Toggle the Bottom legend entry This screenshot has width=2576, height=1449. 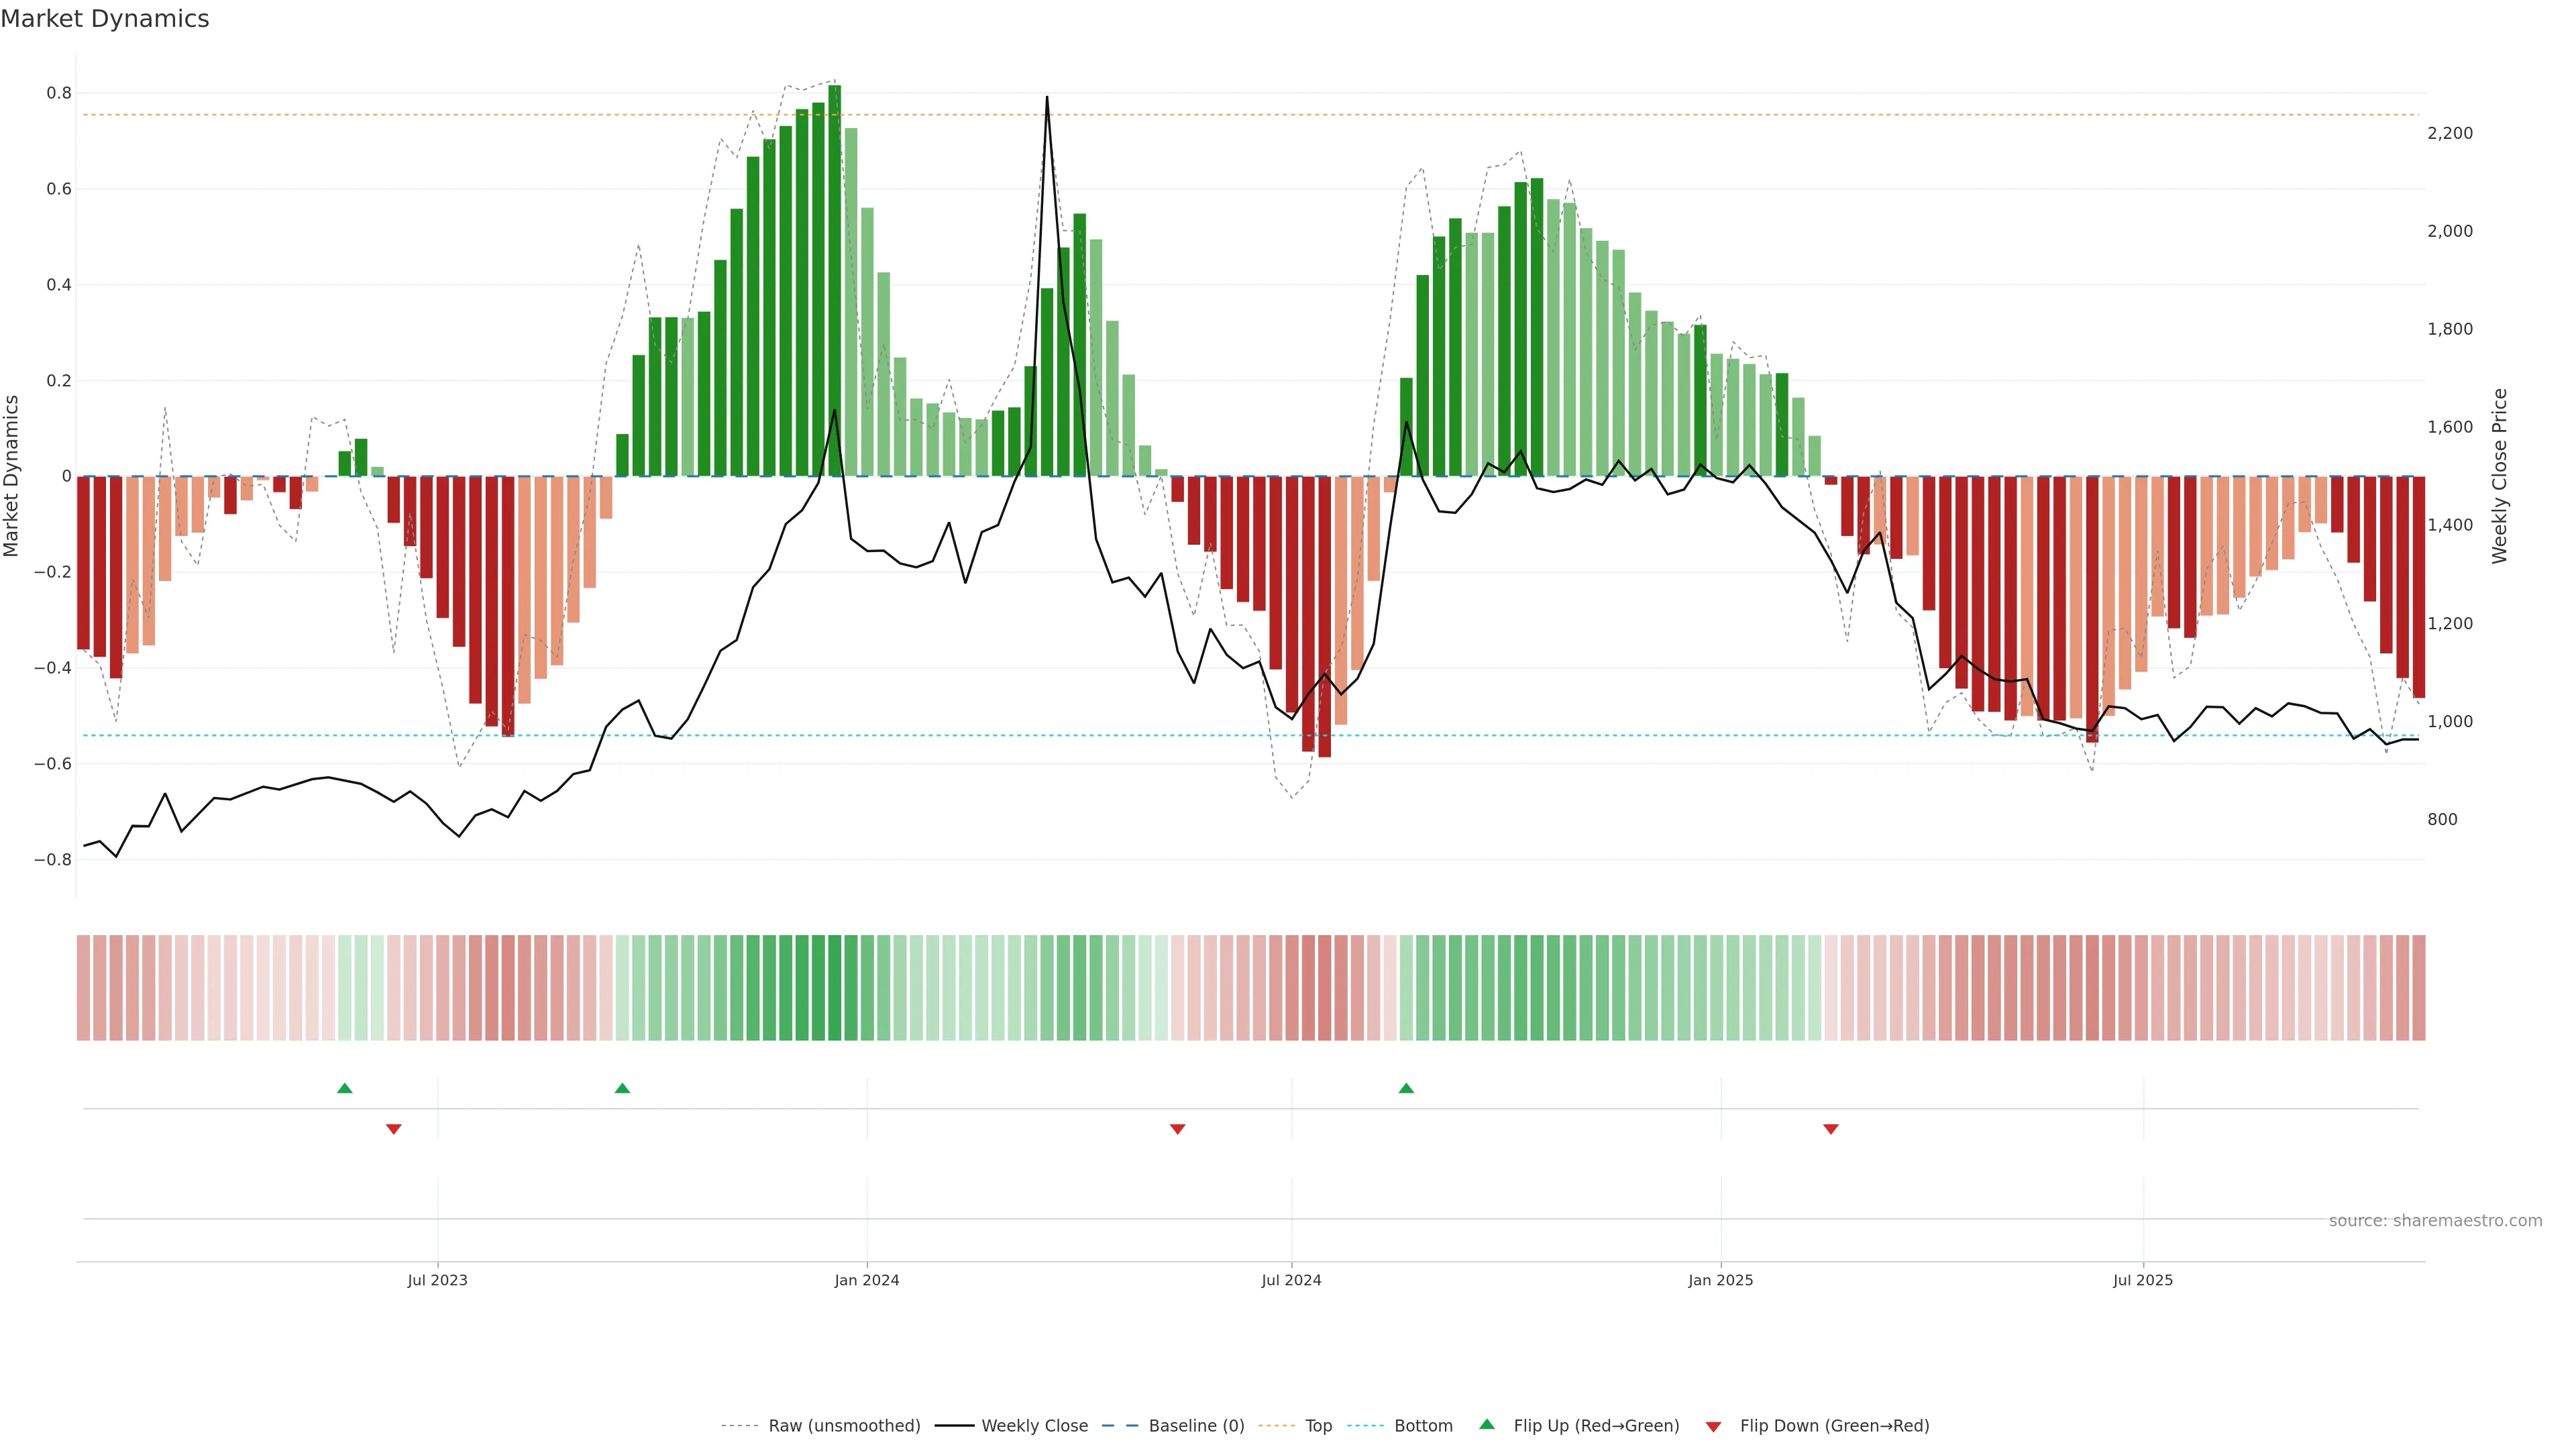[1423, 1426]
